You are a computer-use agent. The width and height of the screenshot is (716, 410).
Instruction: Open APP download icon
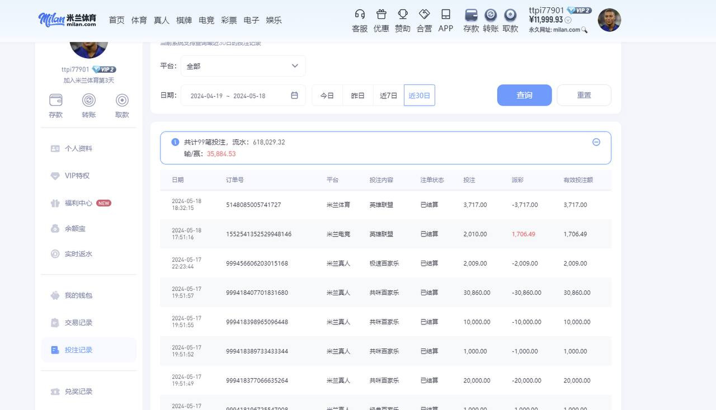pyautogui.click(x=446, y=15)
